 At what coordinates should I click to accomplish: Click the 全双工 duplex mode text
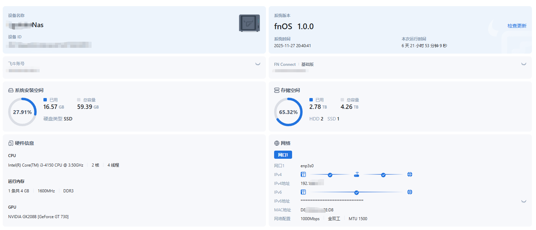[334, 219]
